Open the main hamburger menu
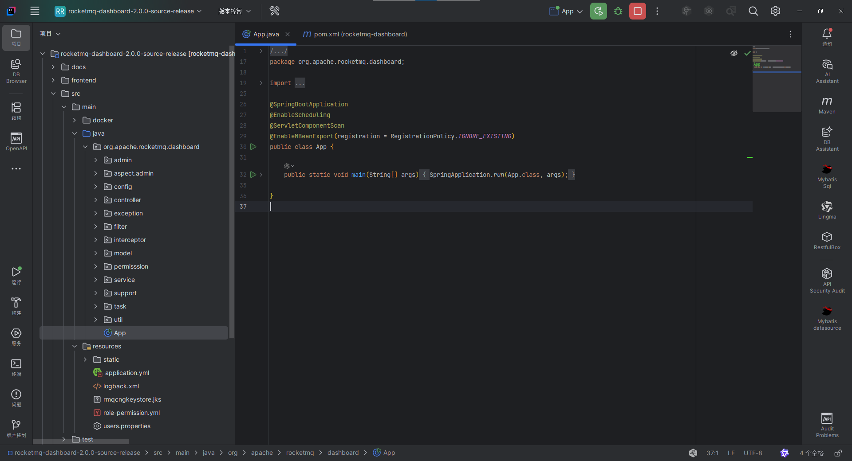The width and height of the screenshot is (852, 461). pyautogui.click(x=35, y=11)
